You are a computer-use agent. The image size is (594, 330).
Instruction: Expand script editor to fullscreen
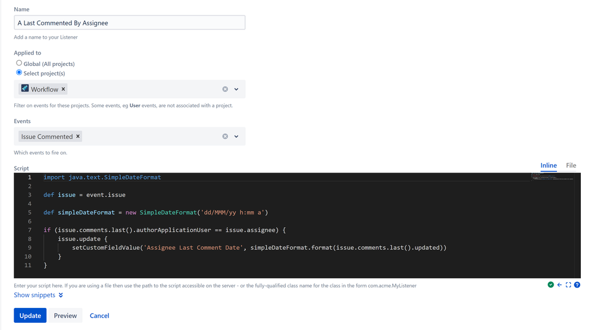(568, 285)
